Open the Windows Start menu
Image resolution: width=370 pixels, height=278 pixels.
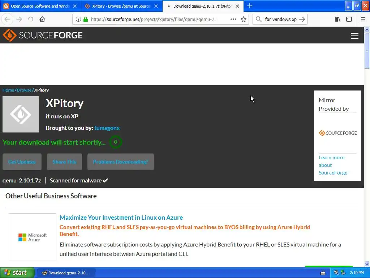pos(17,273)
